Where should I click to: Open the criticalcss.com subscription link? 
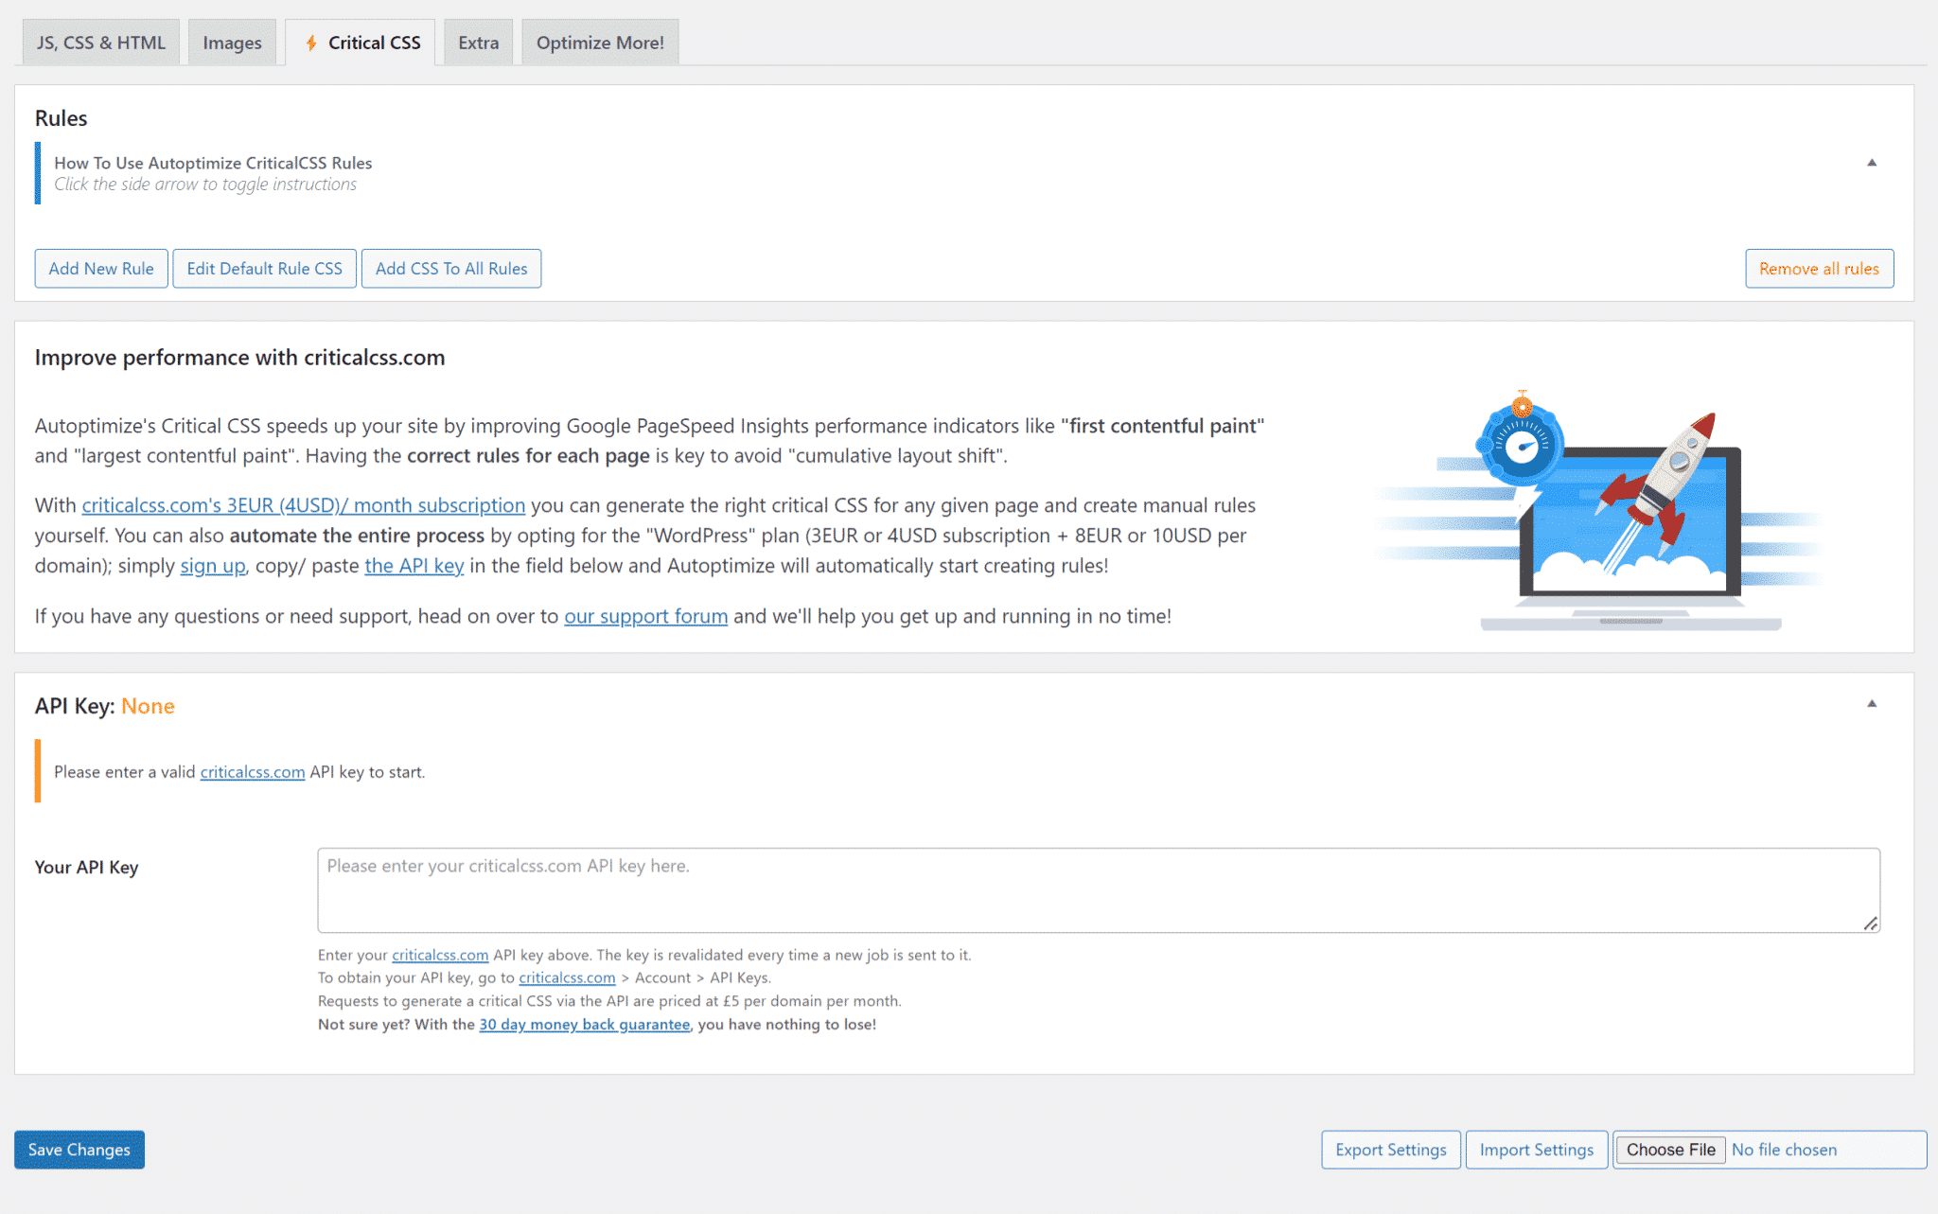pos(305,504)
